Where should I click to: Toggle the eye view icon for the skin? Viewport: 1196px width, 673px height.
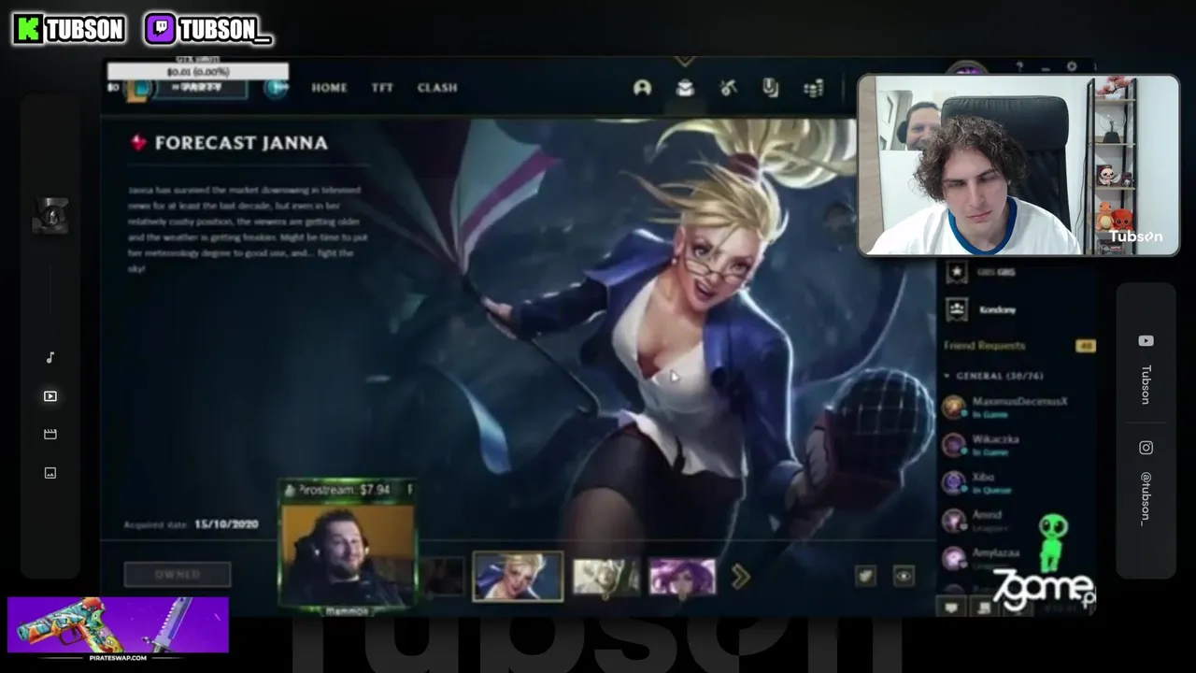tap(903, 577)
